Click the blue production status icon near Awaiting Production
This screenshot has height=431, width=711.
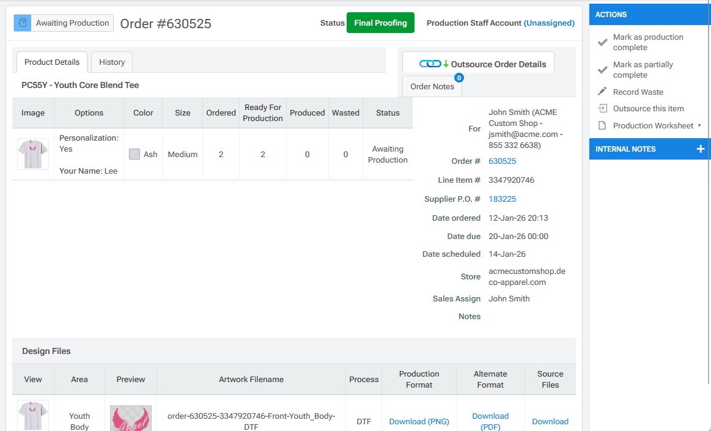(x=23, y=23)
